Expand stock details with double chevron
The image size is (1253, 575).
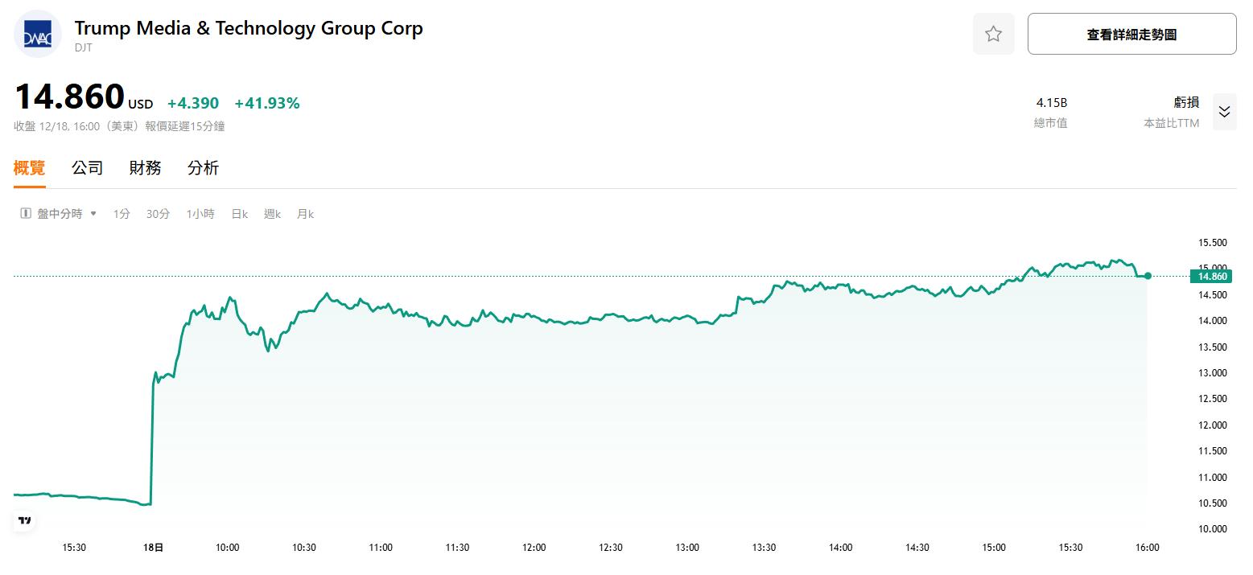tap(1224, 112)
